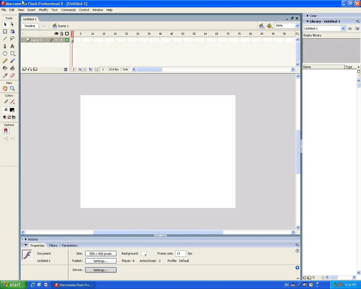Expand the Color panel

pyautogui.click(x=308, y=16)
